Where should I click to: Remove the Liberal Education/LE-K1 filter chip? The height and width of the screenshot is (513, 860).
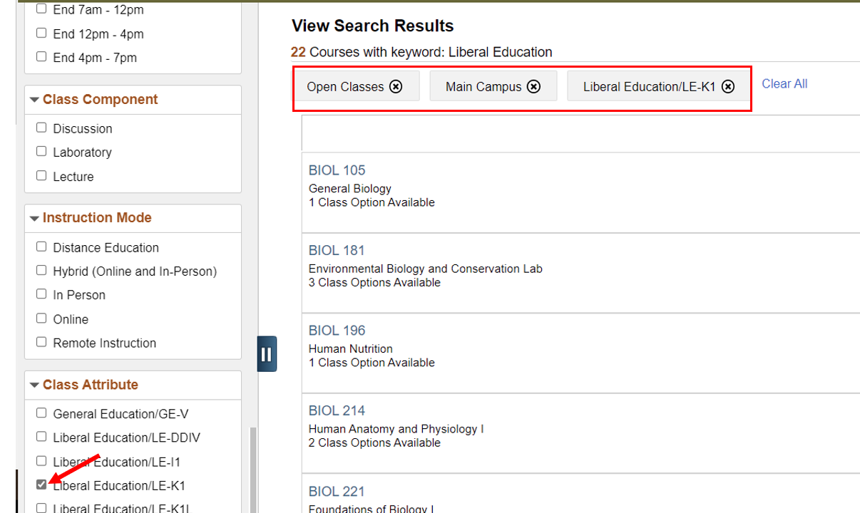click(x=727, y=86)
